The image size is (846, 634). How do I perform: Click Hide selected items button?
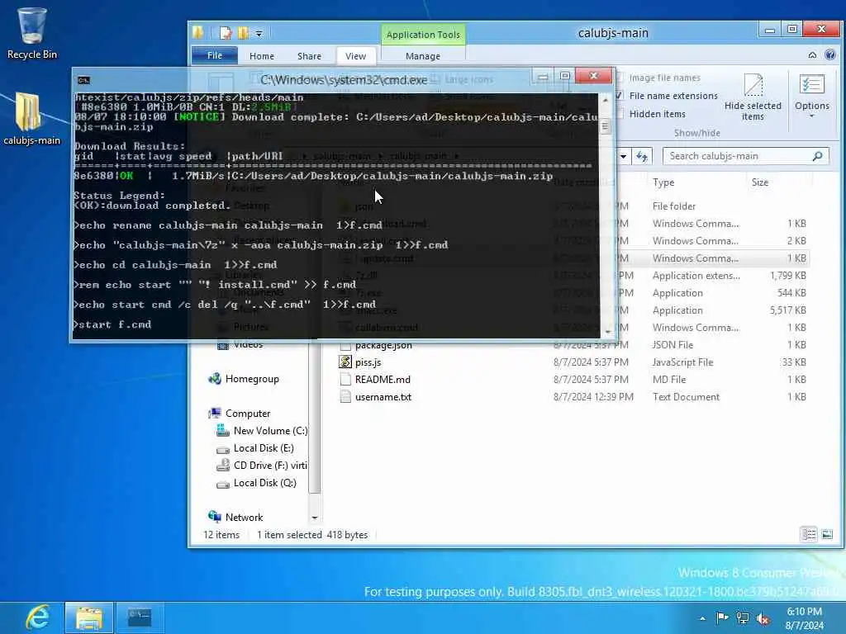coord(753,97)
